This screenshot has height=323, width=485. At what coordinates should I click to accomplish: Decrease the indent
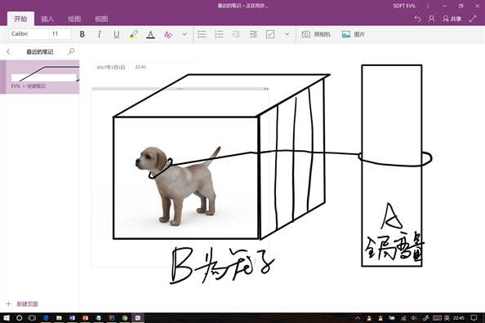pyautogui.click(x=236, y=34)
